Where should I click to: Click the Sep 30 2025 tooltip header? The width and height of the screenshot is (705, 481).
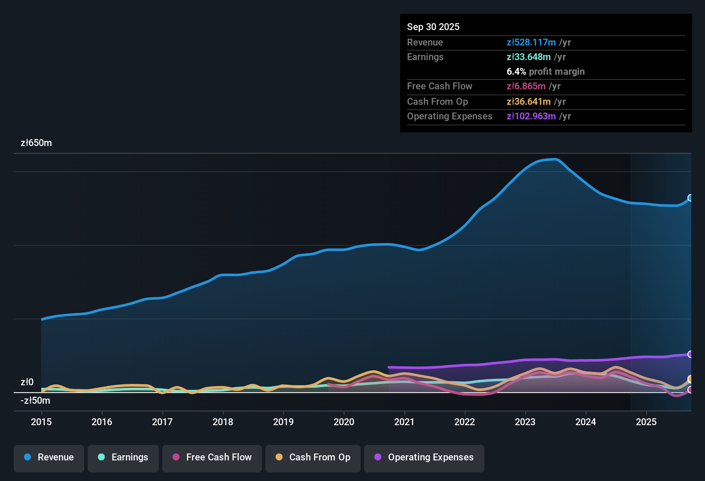(433, 27)
